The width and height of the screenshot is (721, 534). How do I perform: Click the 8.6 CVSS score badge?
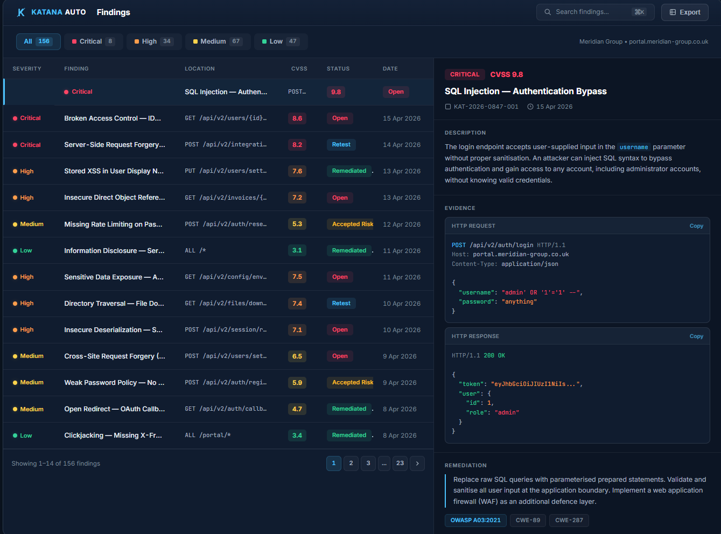(x=297, y=118)
